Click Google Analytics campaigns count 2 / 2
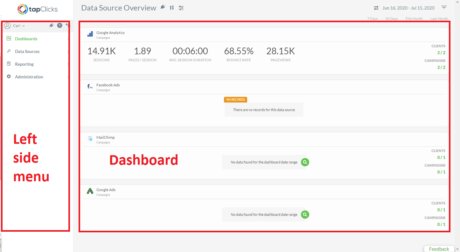This screenshot has height=252, width=460. click(x=441, y=67)
